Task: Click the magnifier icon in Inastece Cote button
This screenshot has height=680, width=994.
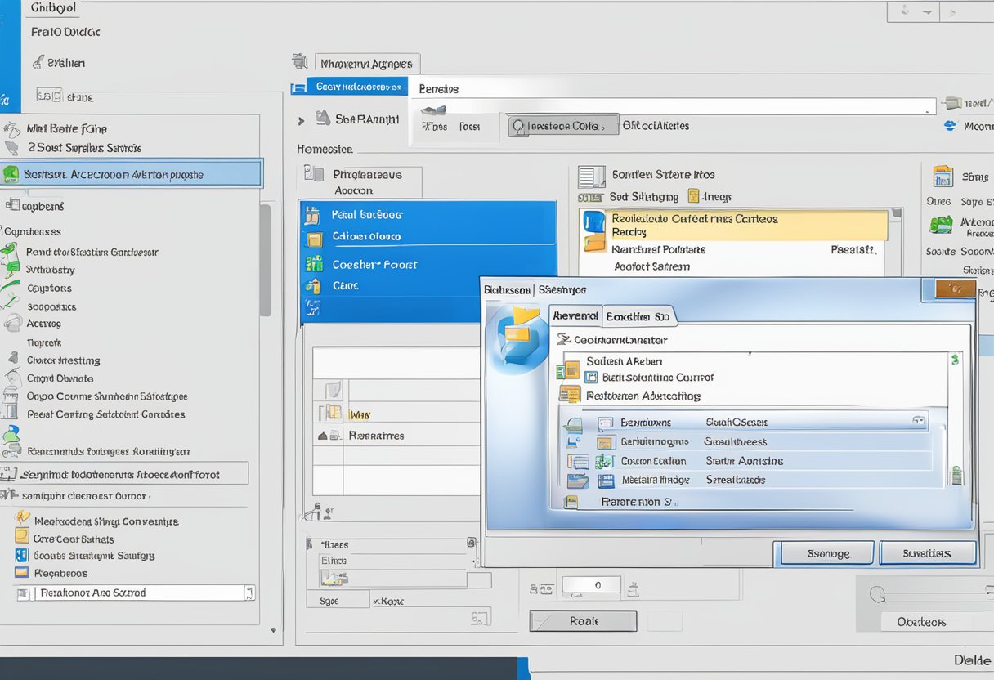Action: point(517,126)
